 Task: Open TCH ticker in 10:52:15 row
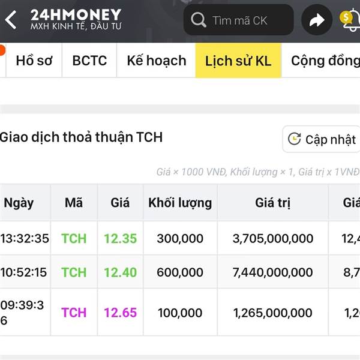(74, 272)
